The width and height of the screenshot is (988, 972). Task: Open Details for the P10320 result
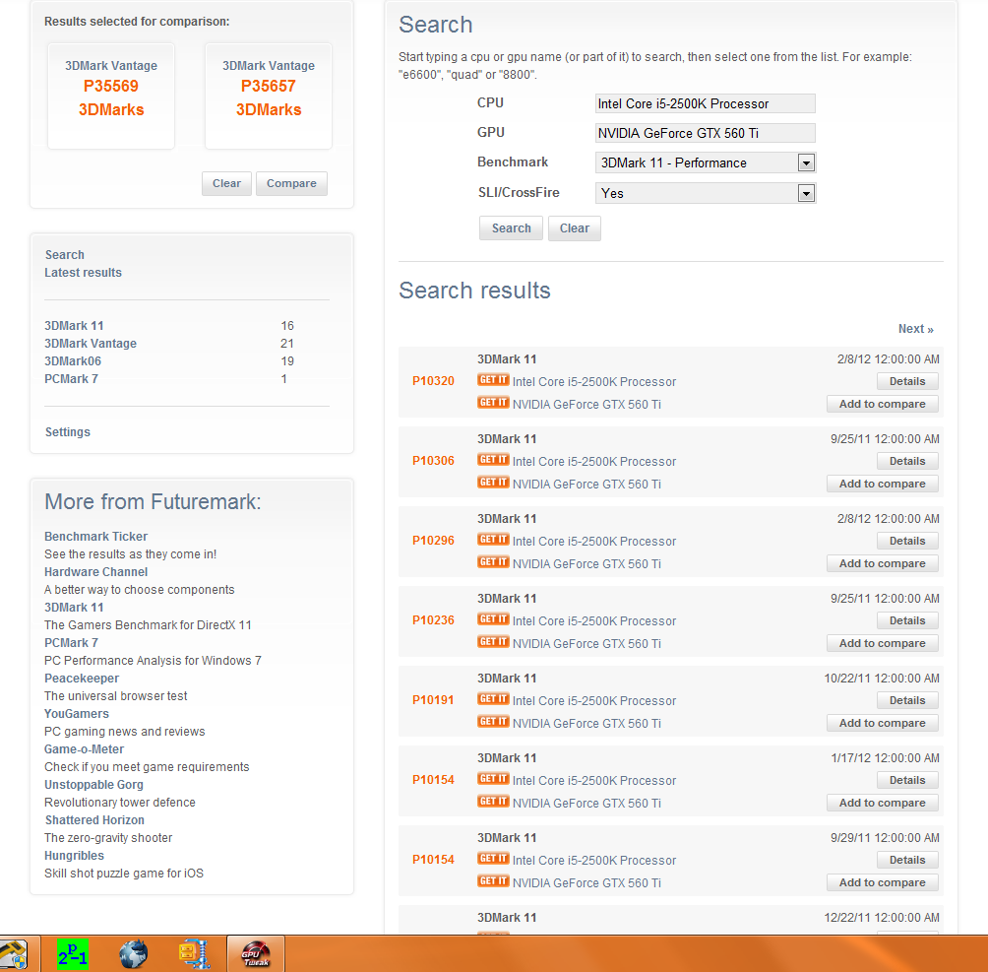click(907, 381)
